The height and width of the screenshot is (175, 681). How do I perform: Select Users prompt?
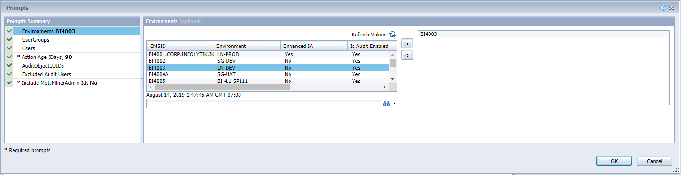pos(73,48)
